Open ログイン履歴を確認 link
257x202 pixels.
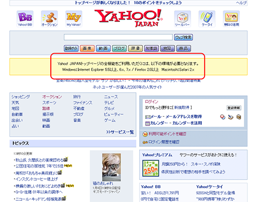(x=164, y=142)
